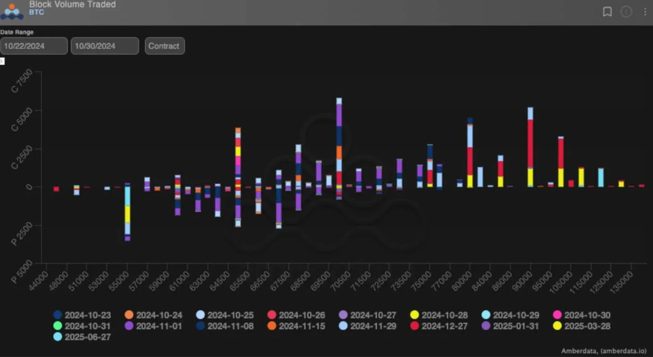Screen dimensions: 653x357
Task: Click the "64500" strike axis label
Action: (x=220, y=281)
